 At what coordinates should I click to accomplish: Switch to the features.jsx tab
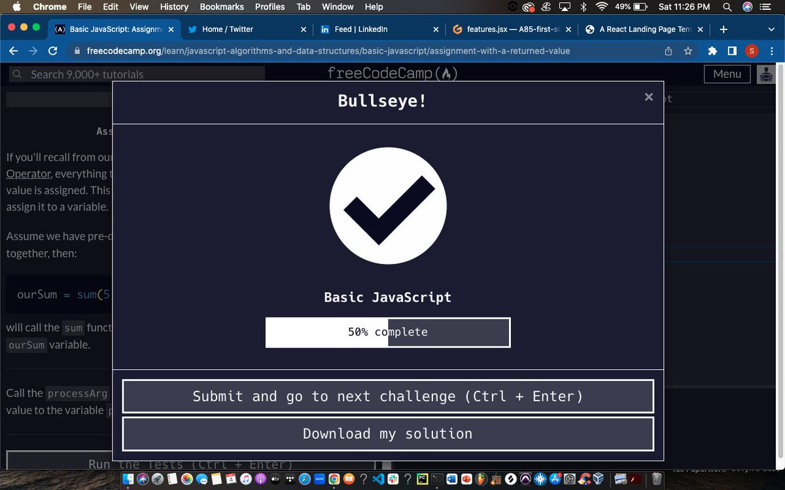[x=512, y=29]
